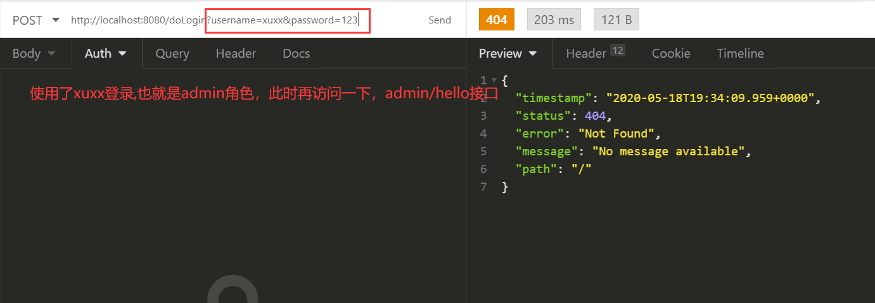Select the "No message available" value
875x303 pixels.
(x=668, y=151)
